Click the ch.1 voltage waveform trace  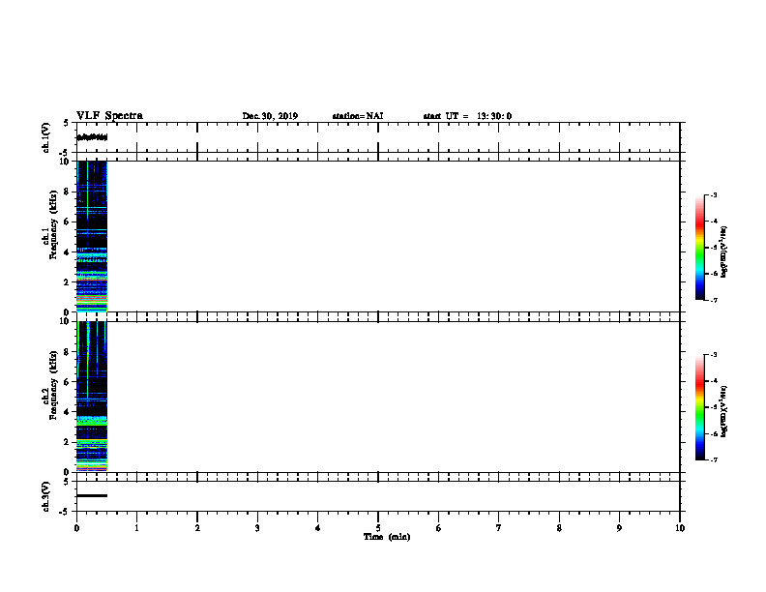click(x=92, y=137)
